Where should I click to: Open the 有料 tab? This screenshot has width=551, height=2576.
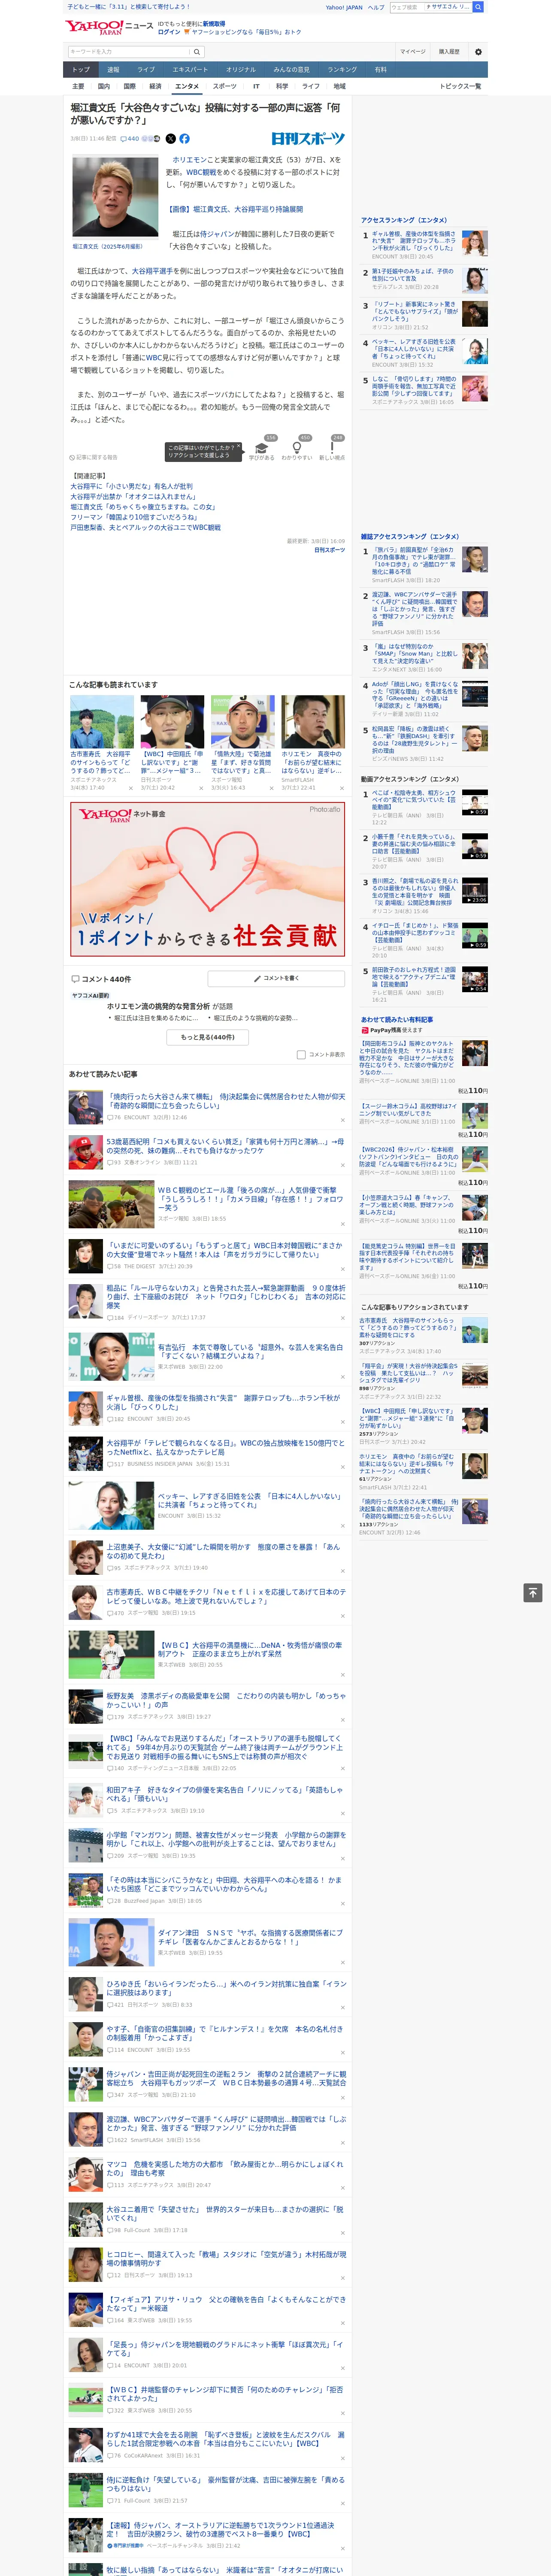click(x=380, y=70)
